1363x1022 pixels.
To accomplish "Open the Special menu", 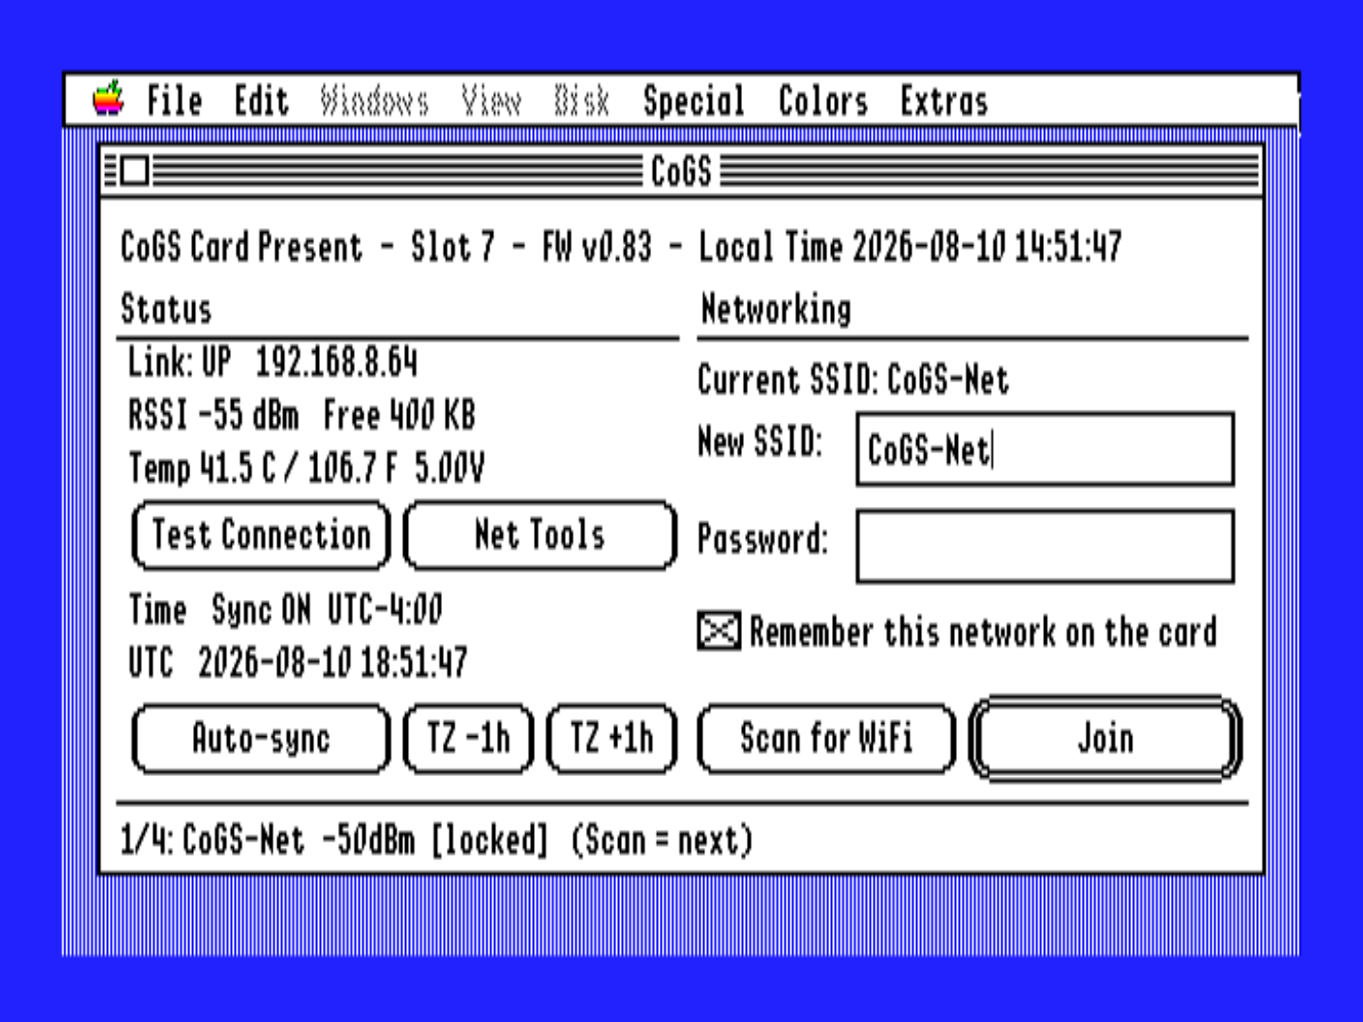I will 694,101.
